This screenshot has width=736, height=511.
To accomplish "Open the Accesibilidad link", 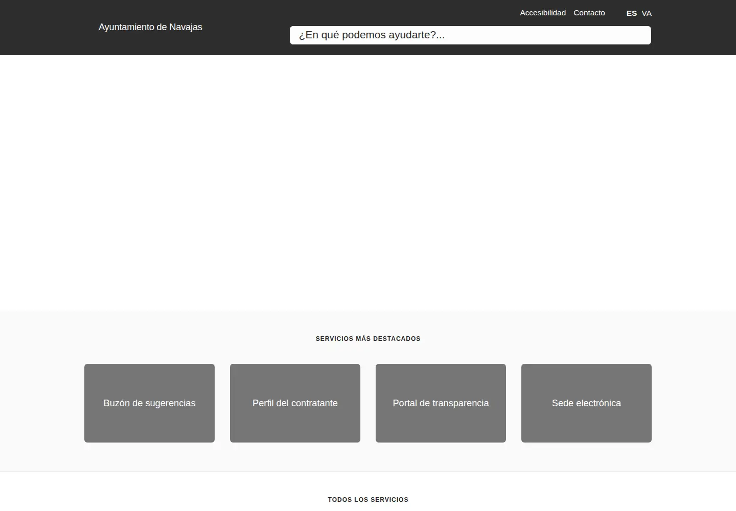I will pyautogui.click(x=543, y=13).
